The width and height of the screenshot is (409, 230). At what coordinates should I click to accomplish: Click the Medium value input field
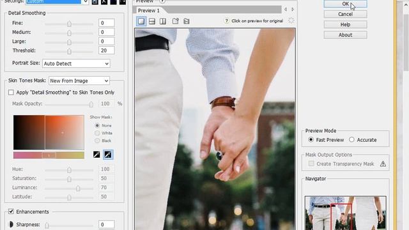pos(107,32)
